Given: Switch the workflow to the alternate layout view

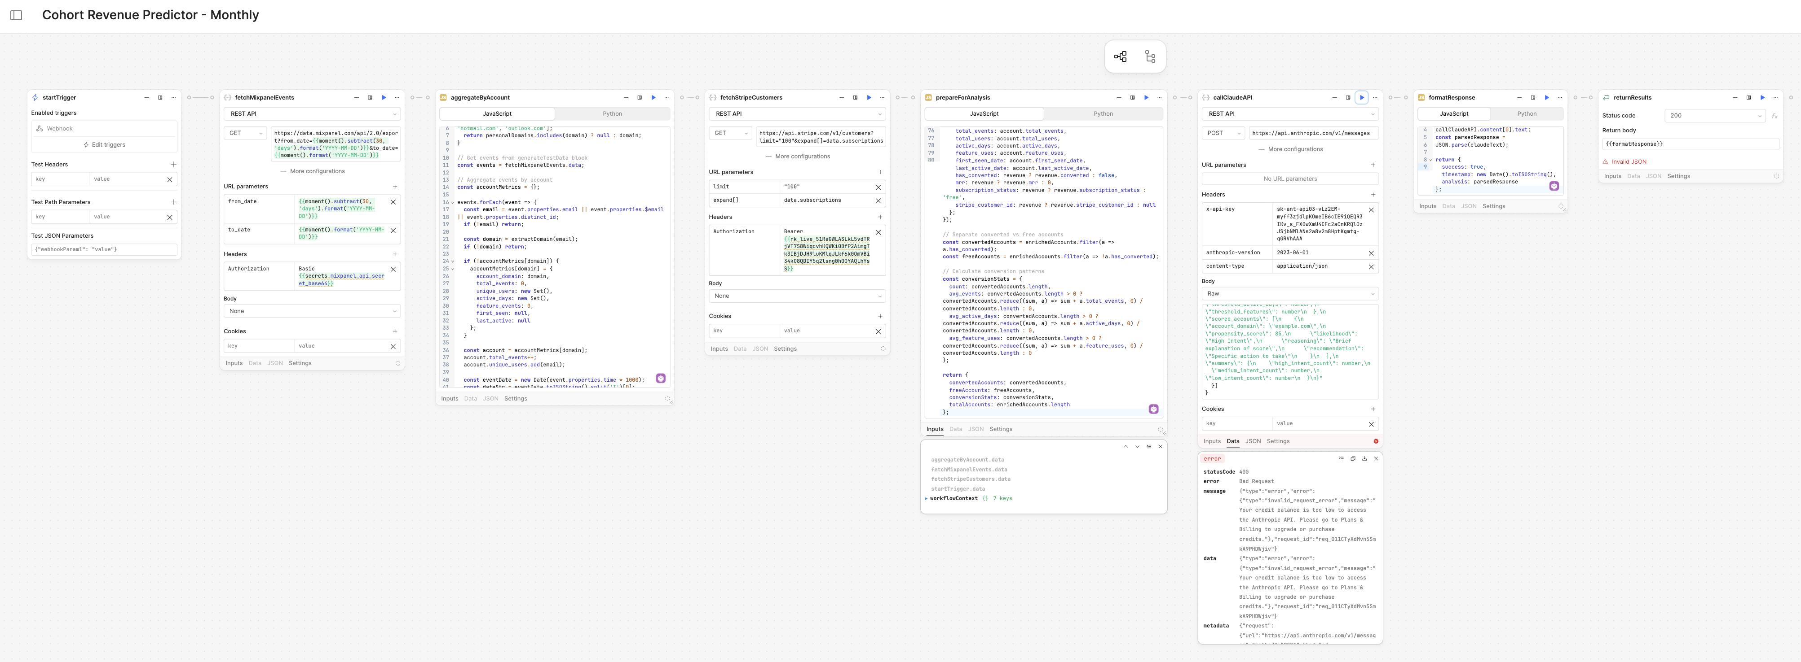Looking at the screenshot, I should click(1150, 57).
